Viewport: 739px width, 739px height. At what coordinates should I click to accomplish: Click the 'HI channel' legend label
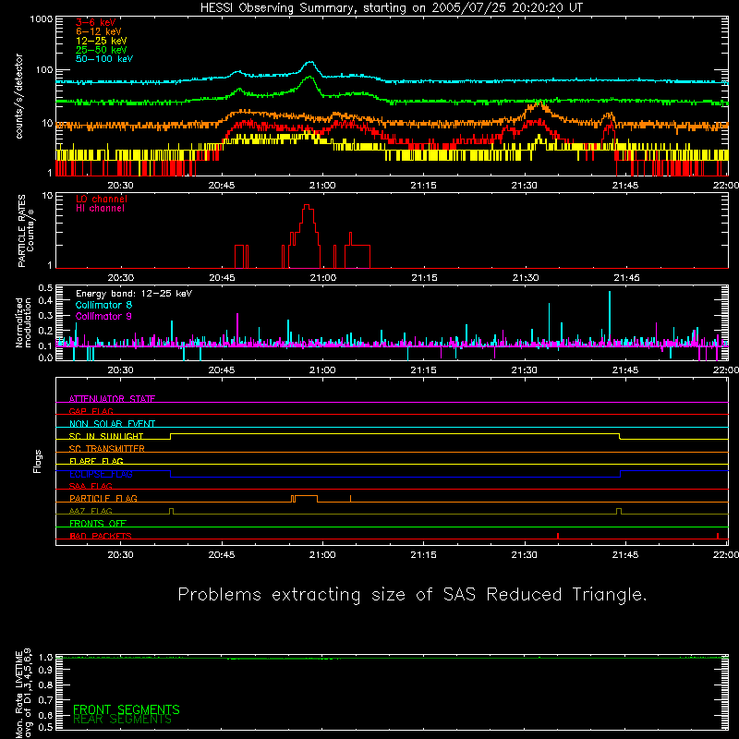coord(100,208)
